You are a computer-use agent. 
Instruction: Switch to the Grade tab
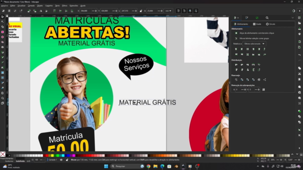point(257,24)
